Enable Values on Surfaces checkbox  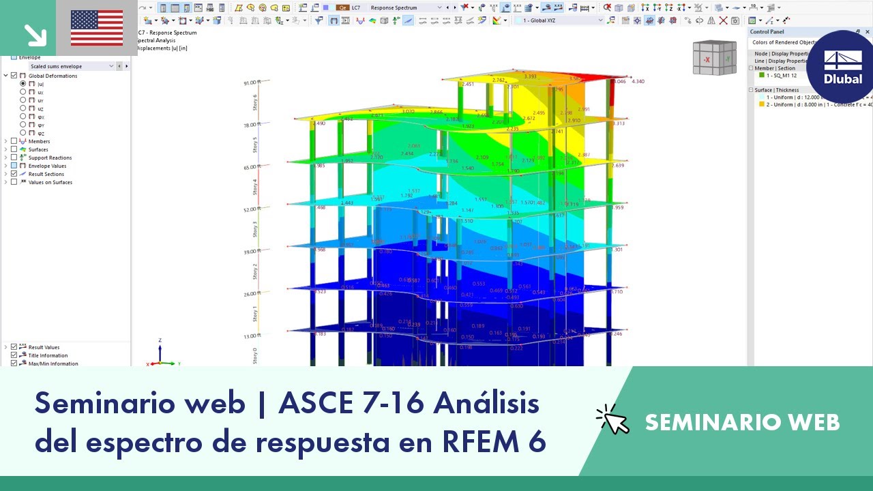pyautogui.click(x=14, y=182)
